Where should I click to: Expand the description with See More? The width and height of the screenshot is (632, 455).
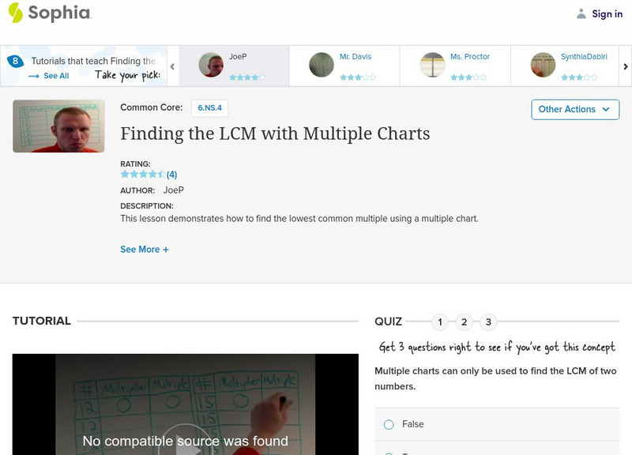tap(142, 247)
